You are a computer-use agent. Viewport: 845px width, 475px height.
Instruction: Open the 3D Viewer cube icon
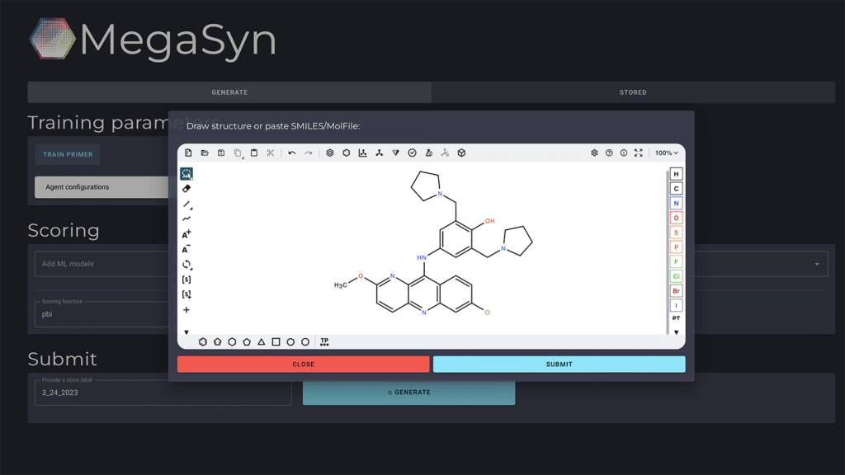[x=462, y=153]
